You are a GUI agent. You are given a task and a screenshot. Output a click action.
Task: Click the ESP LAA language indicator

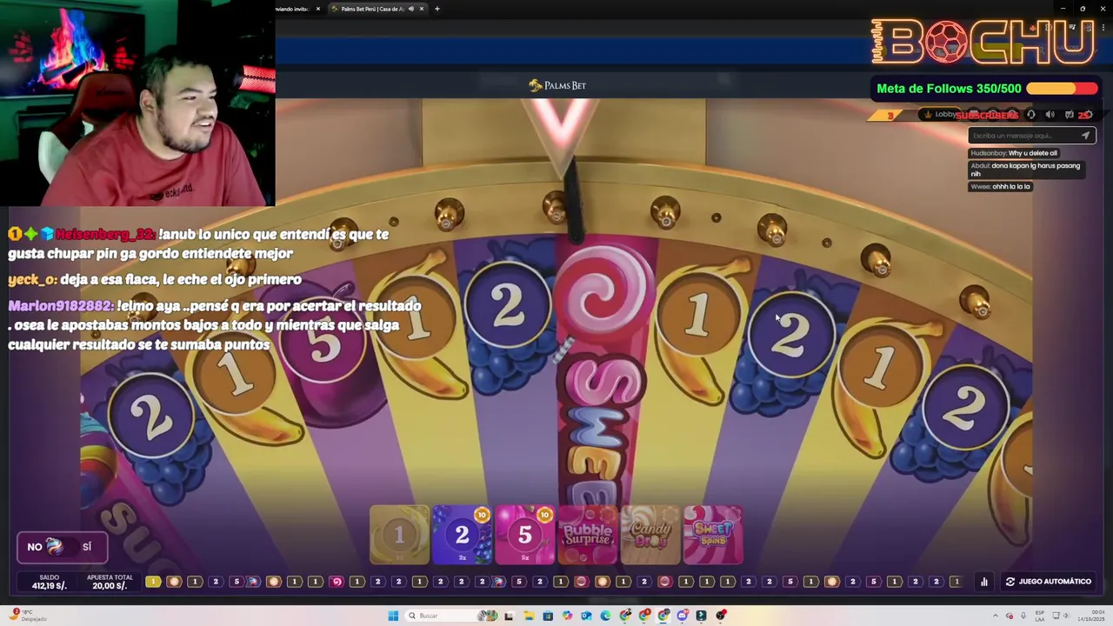click(x=1039, y=616)
